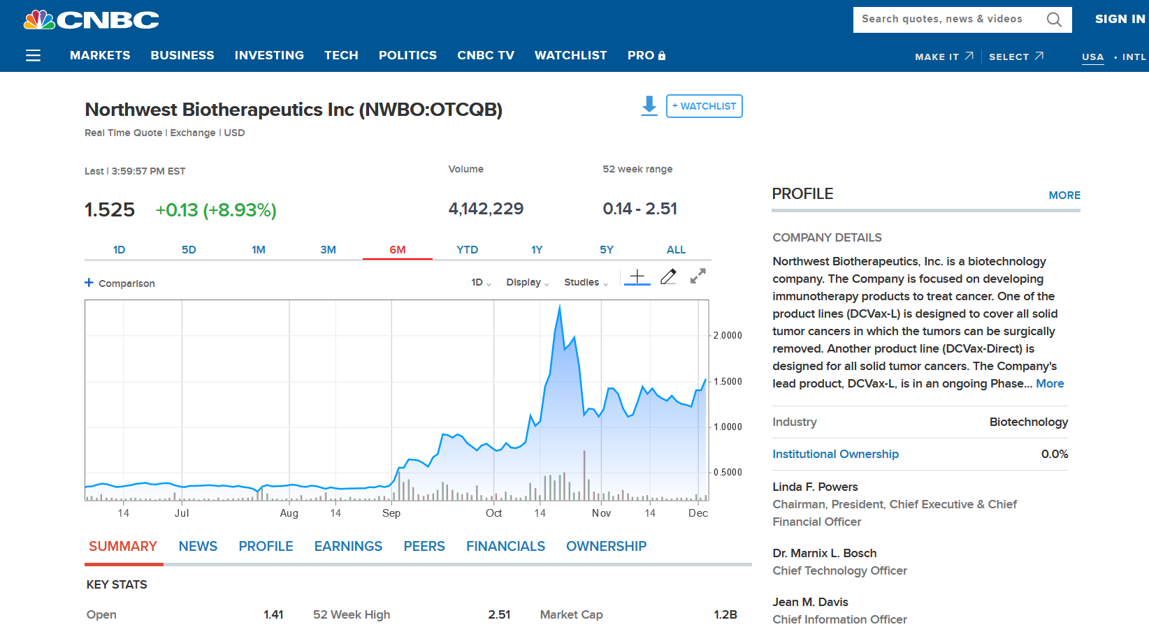
Task: Select the USA edition toggle
Action: (1092, 57)
